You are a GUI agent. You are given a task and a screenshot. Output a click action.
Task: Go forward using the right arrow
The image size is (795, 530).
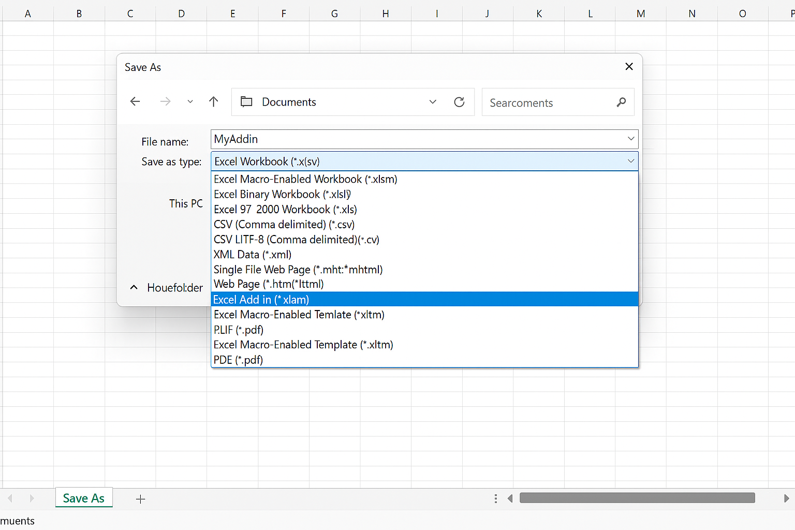(x=165, y=101)
